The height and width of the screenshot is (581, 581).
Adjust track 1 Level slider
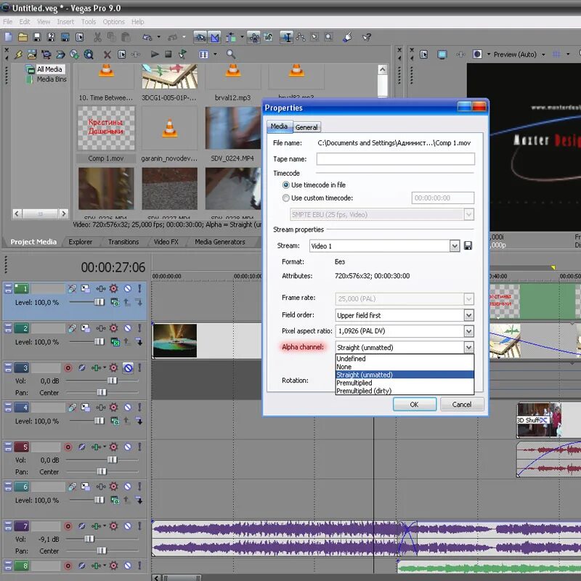[99, 302]
